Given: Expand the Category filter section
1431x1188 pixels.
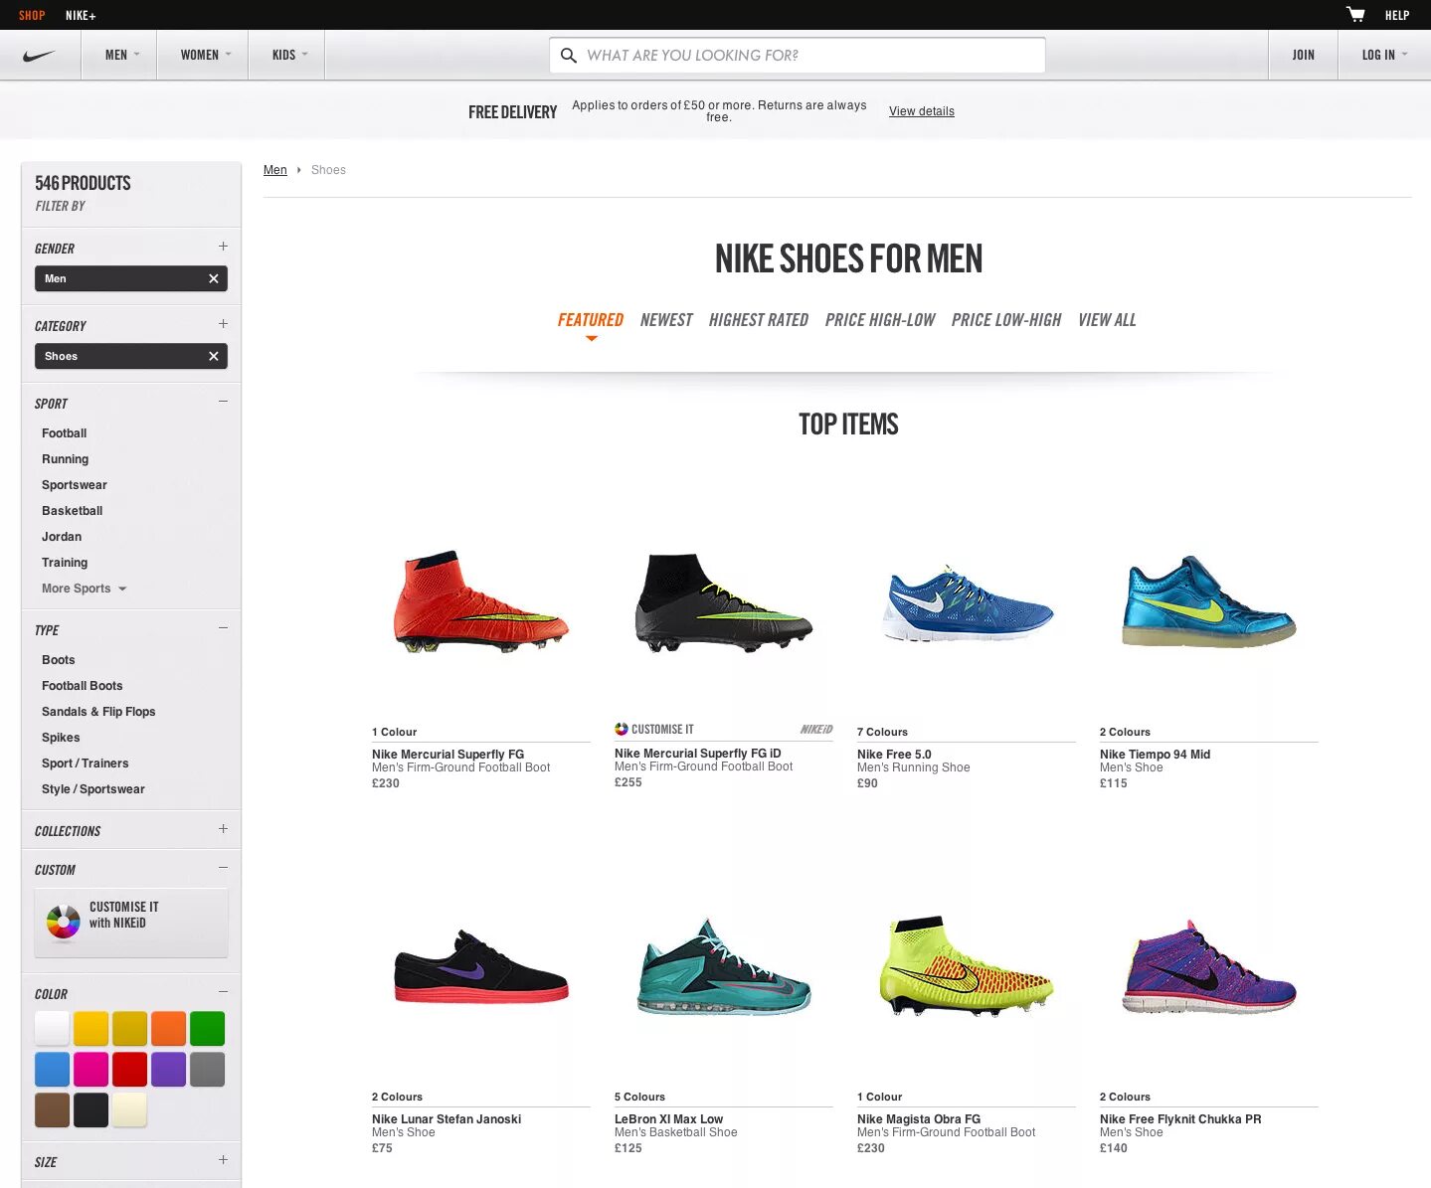Looking at the screenshot, I should (x=223, y=324).
